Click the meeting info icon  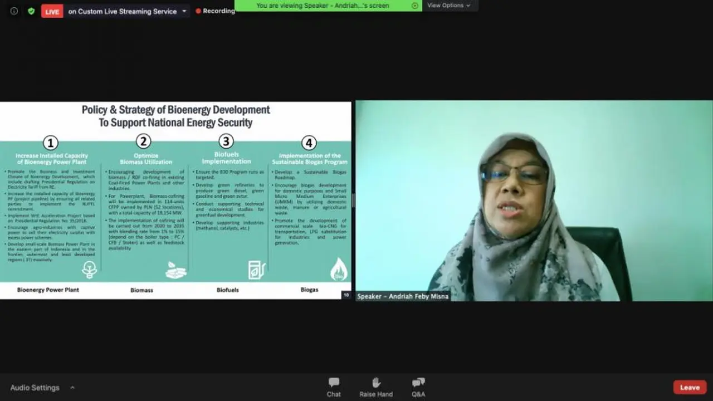coord(14,11)
